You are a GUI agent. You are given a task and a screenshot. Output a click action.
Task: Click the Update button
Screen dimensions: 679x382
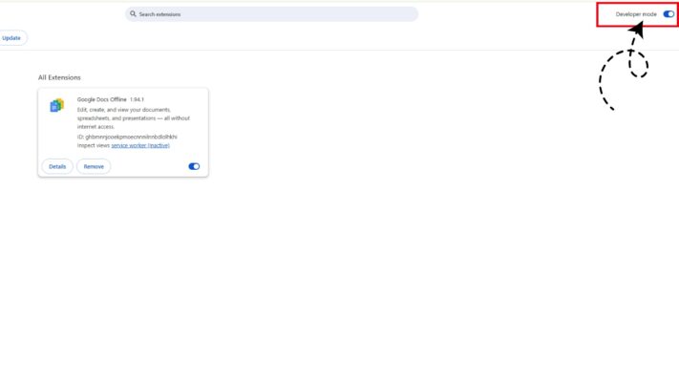click(11, 38)
